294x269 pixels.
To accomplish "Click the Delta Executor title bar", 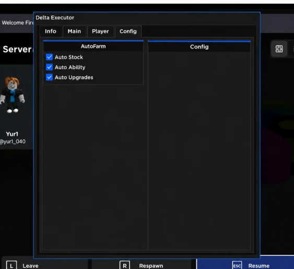I will 147,18.
